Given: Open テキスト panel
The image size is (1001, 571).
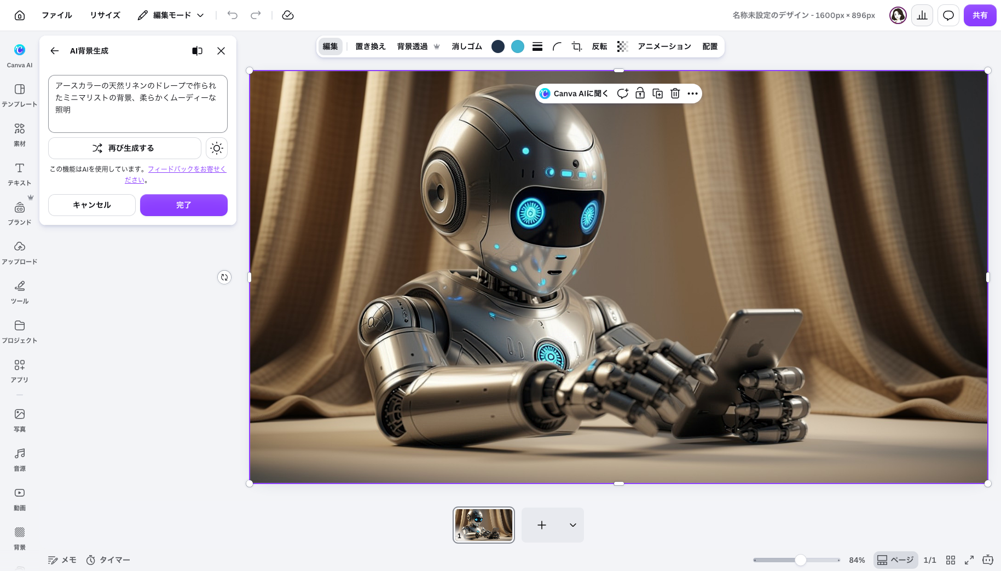Looking at the screenshot, I should (20, 174).
